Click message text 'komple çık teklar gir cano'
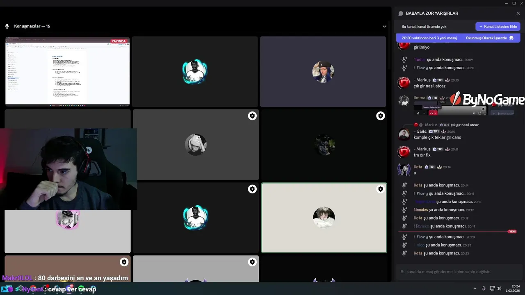This screenshot has width=525, height=295. pyautogui.click(x=437, y=138)
